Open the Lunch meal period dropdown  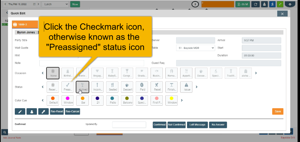click(x=55, y=4)
